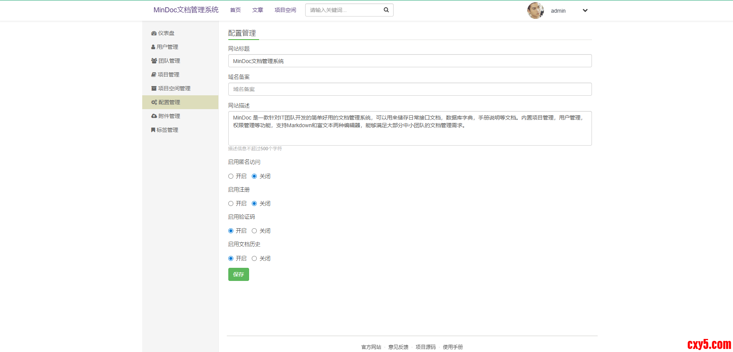The width and height of the screenshot is (733, 352).
Task: Click the search magnifier icon
Action: (x=386, y=10)
